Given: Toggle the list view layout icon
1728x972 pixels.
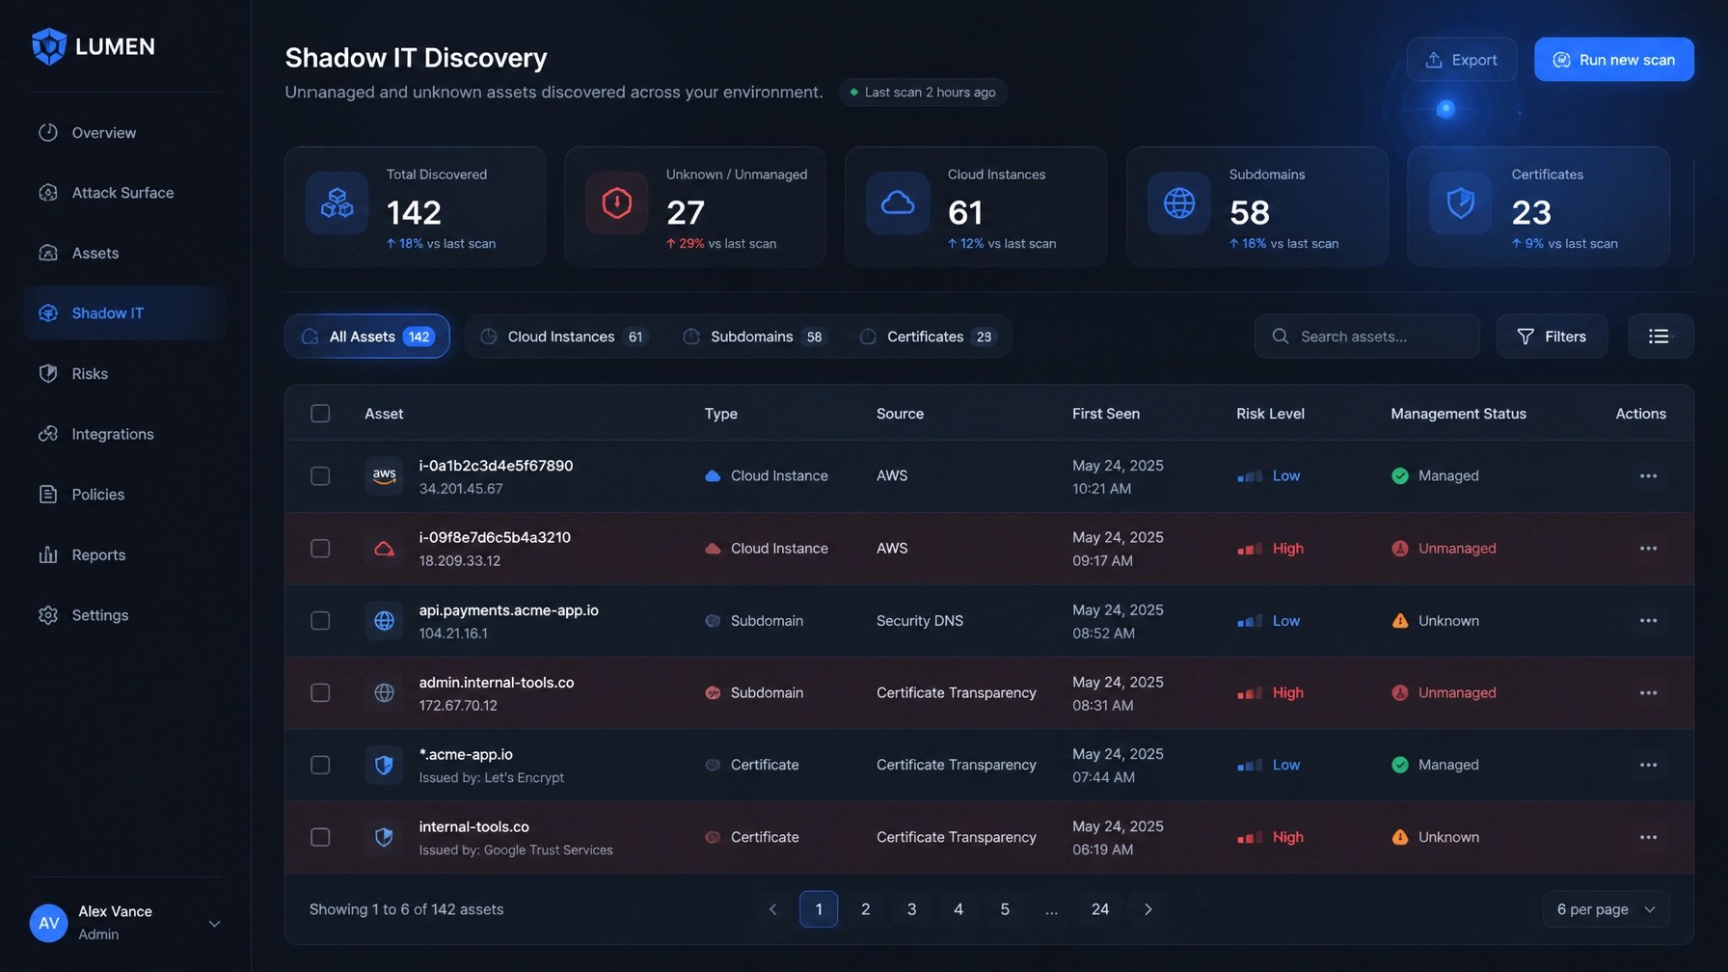Looking at the screenshot, I should (1660, 337).
